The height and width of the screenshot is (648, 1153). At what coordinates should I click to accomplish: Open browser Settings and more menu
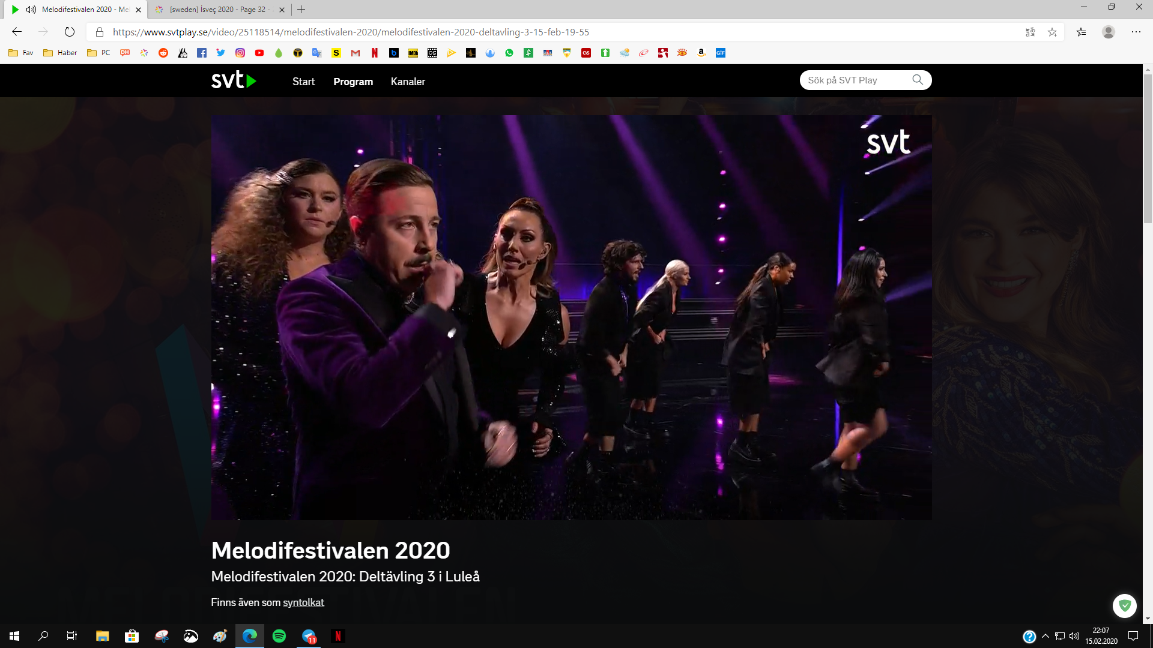1136,32
